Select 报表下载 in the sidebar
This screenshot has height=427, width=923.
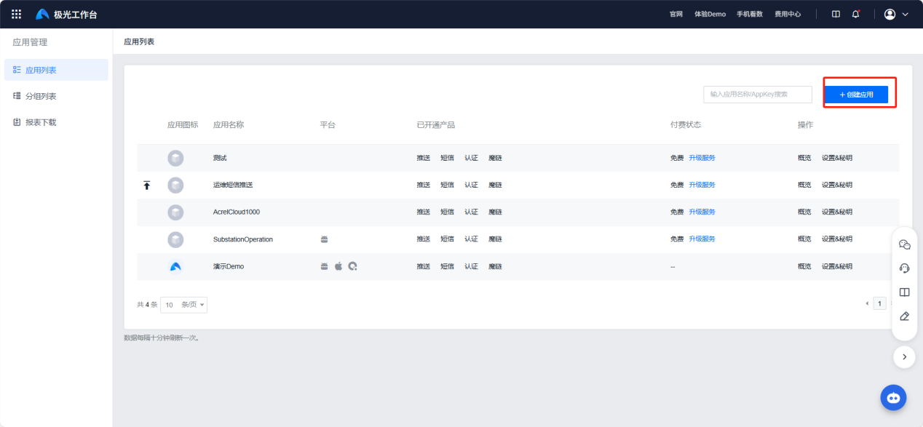pyautogui.click(x=41, y=122)
